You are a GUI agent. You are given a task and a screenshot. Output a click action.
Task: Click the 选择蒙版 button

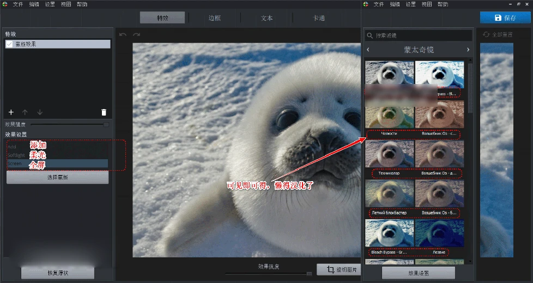(57, 177)
